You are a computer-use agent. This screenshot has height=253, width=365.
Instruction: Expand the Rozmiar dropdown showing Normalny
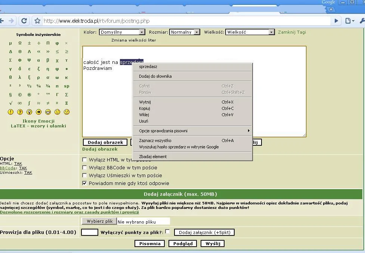[x=185, y=32]
